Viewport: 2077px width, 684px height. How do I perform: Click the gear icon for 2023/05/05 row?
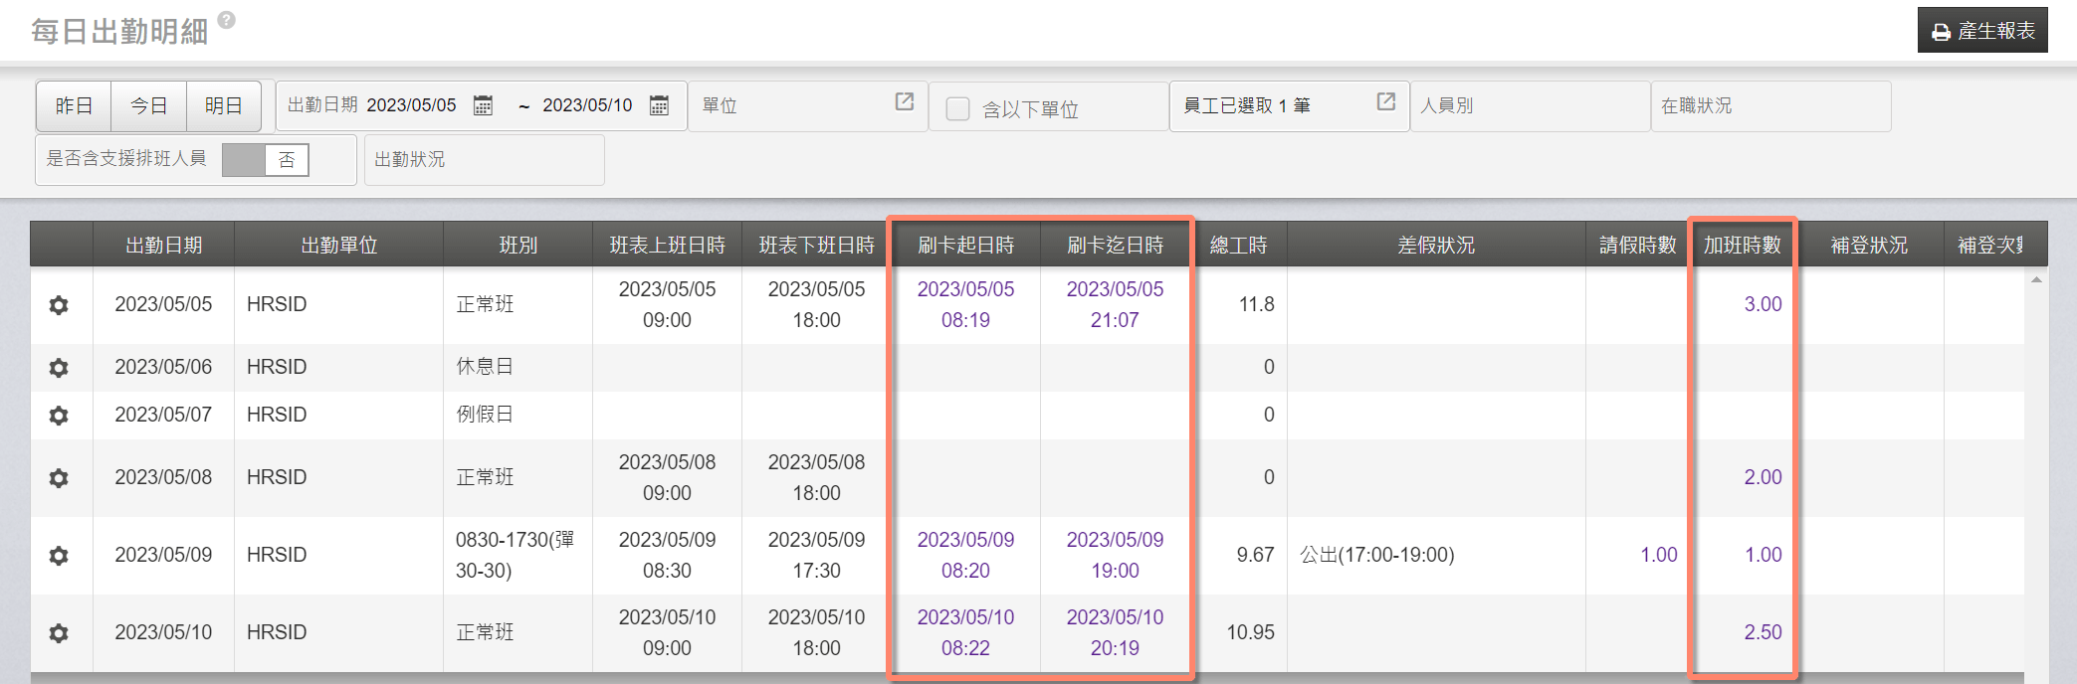(59, 305)
